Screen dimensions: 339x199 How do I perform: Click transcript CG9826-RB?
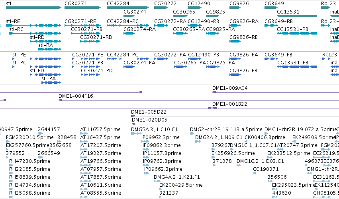point(243,37)
